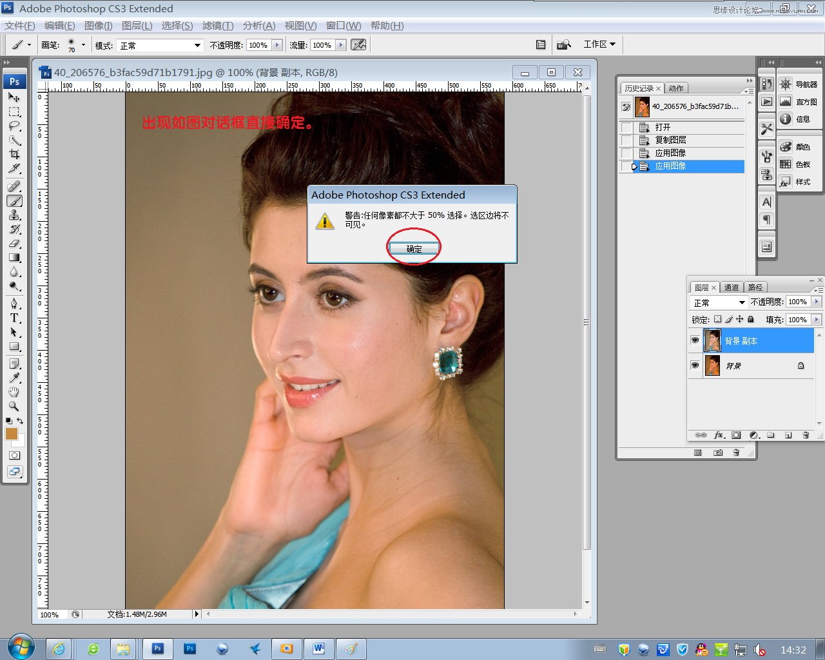The width and height of the screenshot is (825, 660).
Task: Click delete layer trash icon
Action: click(805, 435)
